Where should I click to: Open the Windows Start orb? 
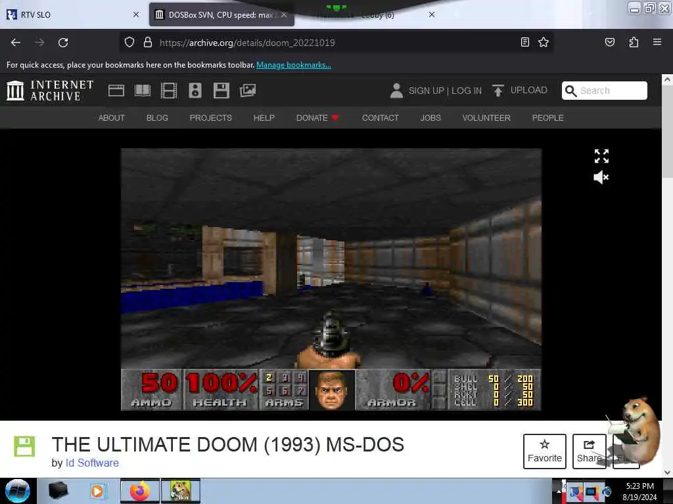(18, 491)
